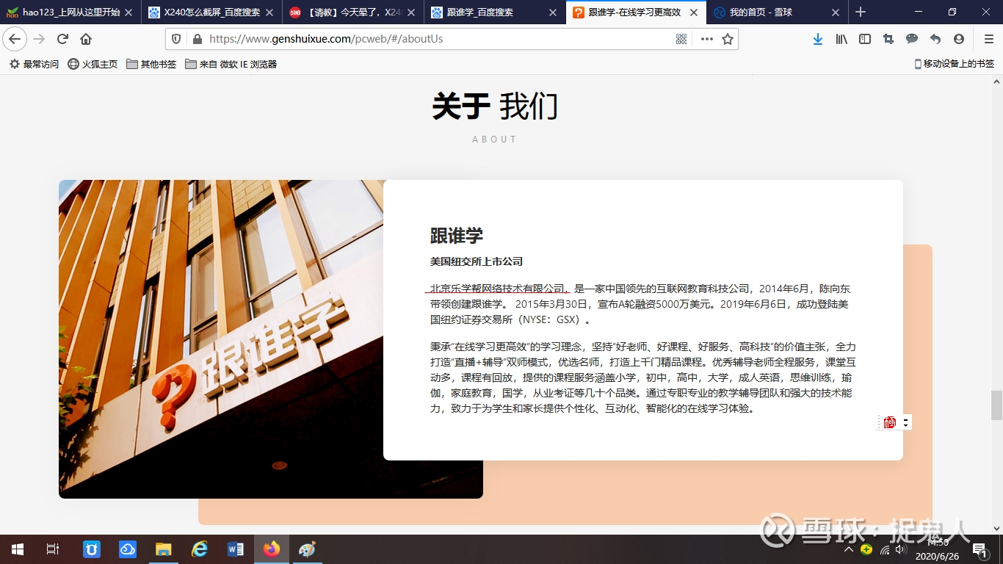Open the blue cloud app in taskbar
This screenshot has height=564, width=1003.
pos(128,549)
